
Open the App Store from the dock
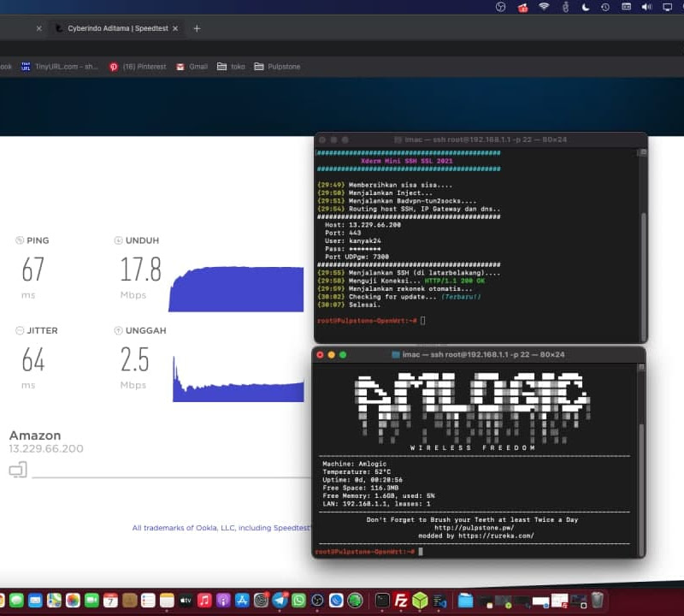[x=242, y=601]
